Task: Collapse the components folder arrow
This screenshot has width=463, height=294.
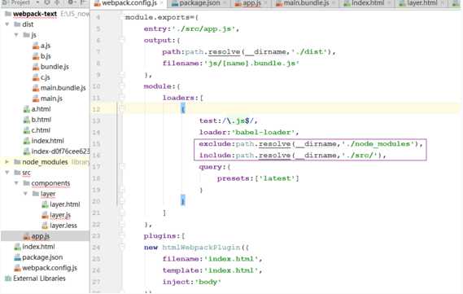Action: (16, 183)
